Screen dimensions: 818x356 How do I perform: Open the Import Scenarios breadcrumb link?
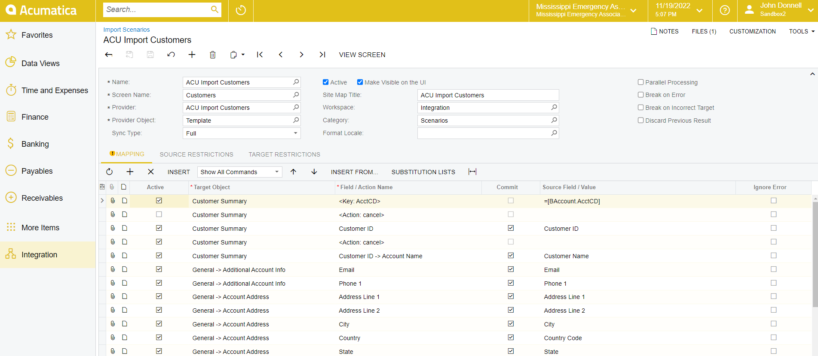point(126,30)
